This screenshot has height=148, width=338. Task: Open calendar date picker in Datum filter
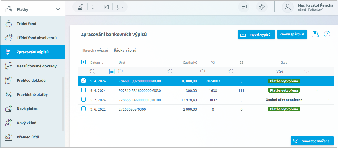coord(112,71)
